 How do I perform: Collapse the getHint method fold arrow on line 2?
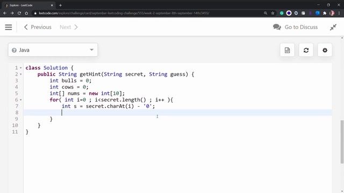[21, 75]
